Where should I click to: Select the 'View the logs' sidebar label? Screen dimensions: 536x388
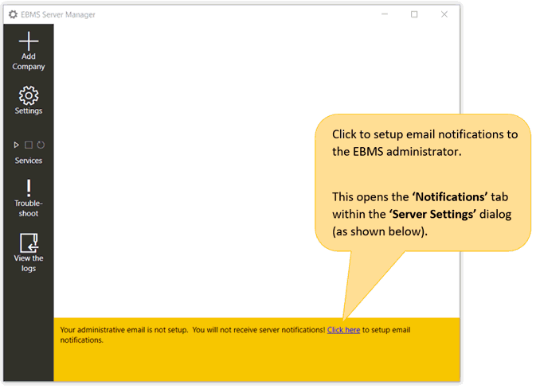click(29, 263)
